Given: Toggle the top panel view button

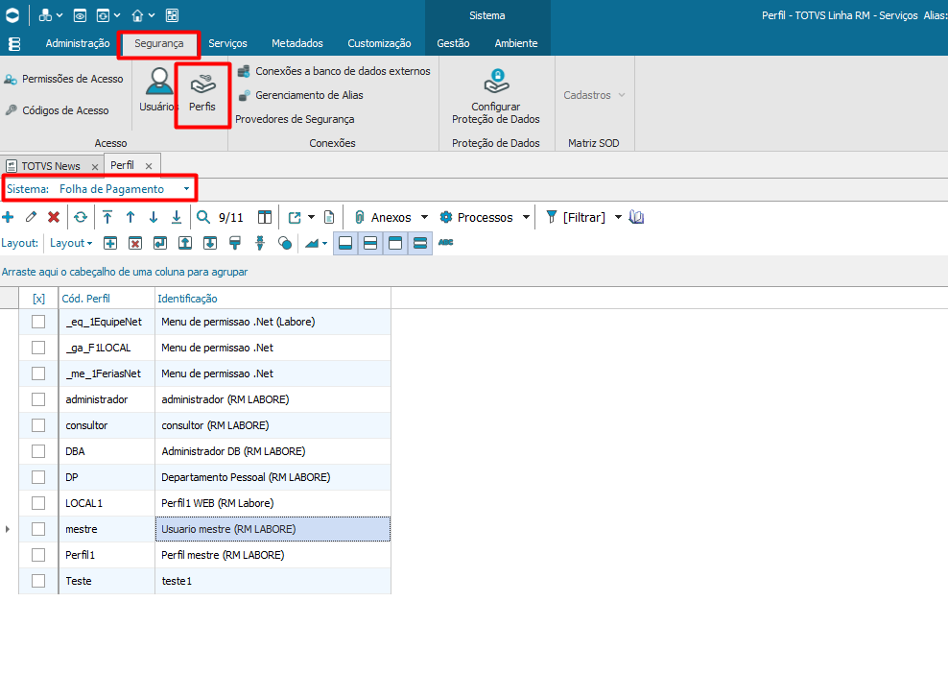Looking at the screenshot, I should pyautogui.click(x=394, y=243).
